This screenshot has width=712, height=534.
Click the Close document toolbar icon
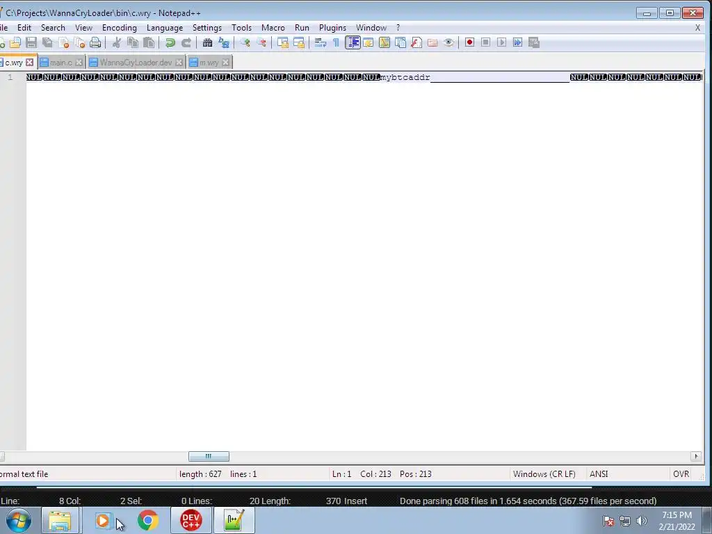click(63, 42)
